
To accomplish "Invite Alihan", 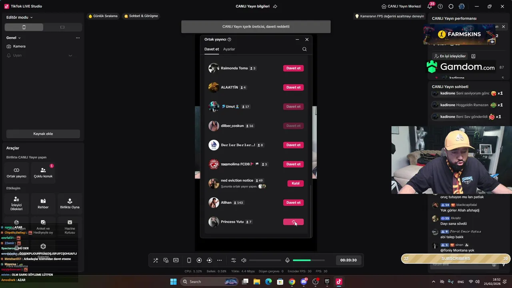I will [293, 202].
